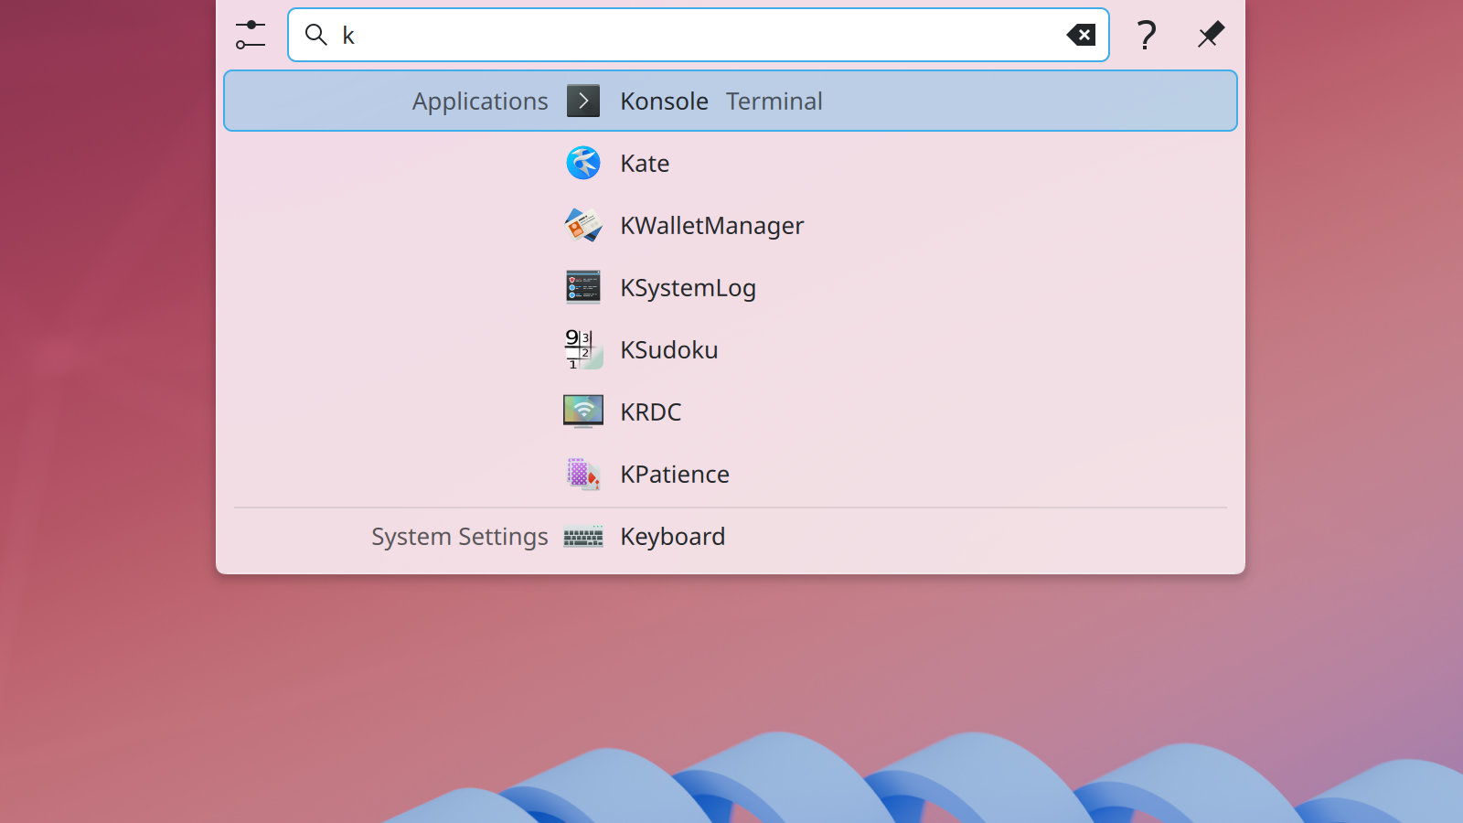Launch Konsole from the results
This screenshot has height=823, width=1463.
[x=665, y=101]
